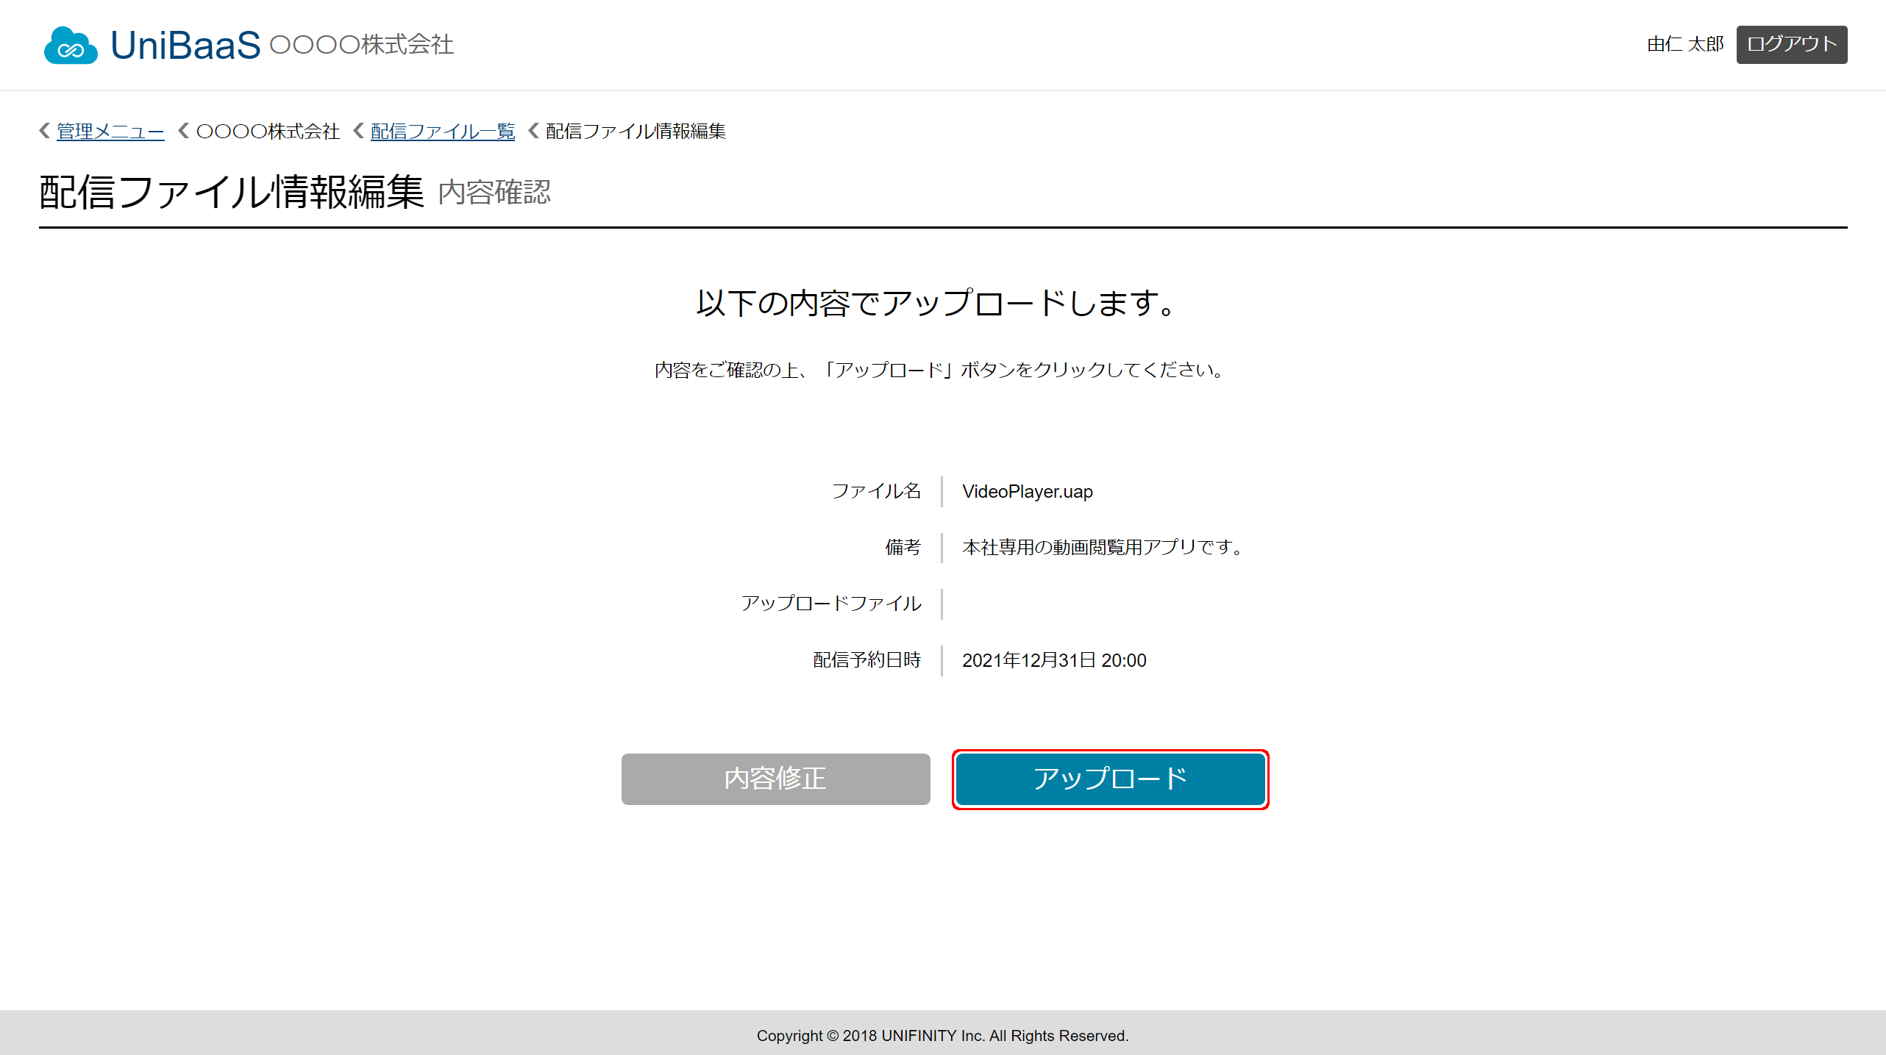The height and width of the screenshot is (1055, 1886).
Task: Confirm with the アップロード button
Action: pos(1110,779)
